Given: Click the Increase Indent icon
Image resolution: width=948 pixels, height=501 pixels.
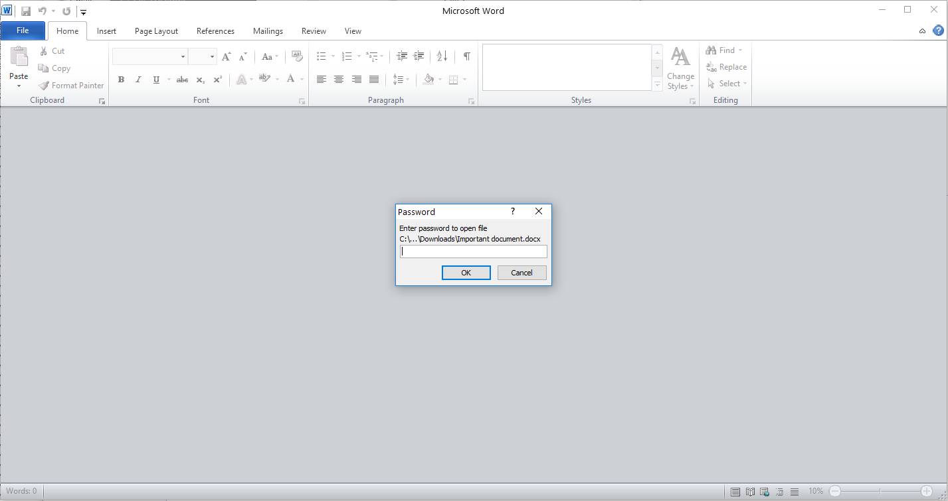Looking at the screenshot, I should coord(419,56).
